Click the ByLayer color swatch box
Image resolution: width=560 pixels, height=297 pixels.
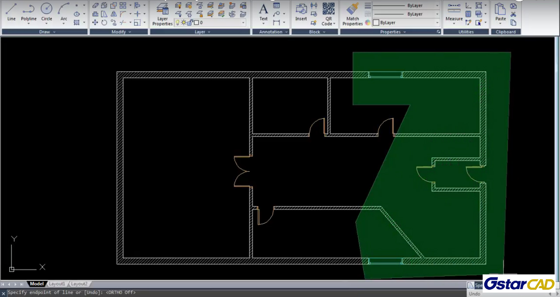pyautogui.click(x=376, y=22)
